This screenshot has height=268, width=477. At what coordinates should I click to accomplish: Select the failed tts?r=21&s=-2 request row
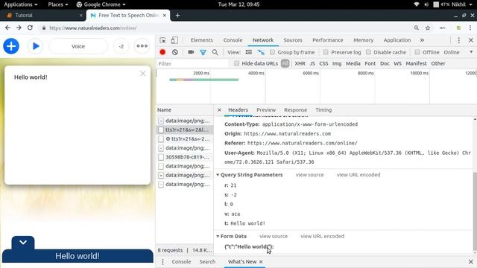coord(185,139)
